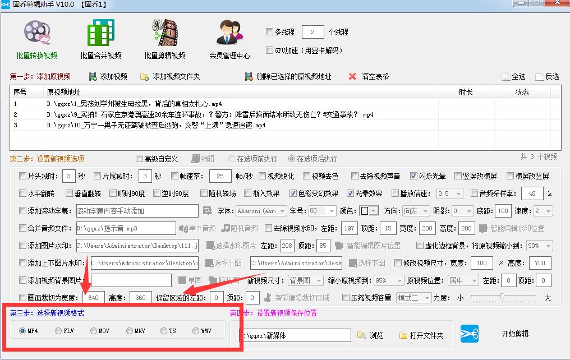Image resolution: width=570 pixels, height=360 pixels.
Task: Open the 批量合并视频 batch merge icon
Action: click(x=100, y=33)
